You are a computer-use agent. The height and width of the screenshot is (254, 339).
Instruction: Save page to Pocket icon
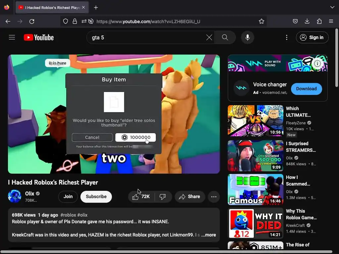tap(295, 21)
